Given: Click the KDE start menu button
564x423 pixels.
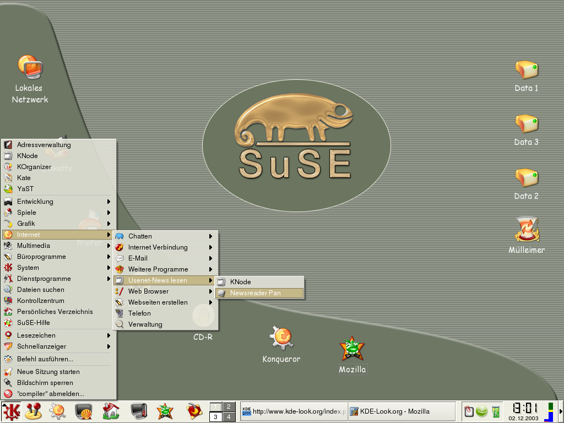Looking at the screenshot, I should (11, 411).
